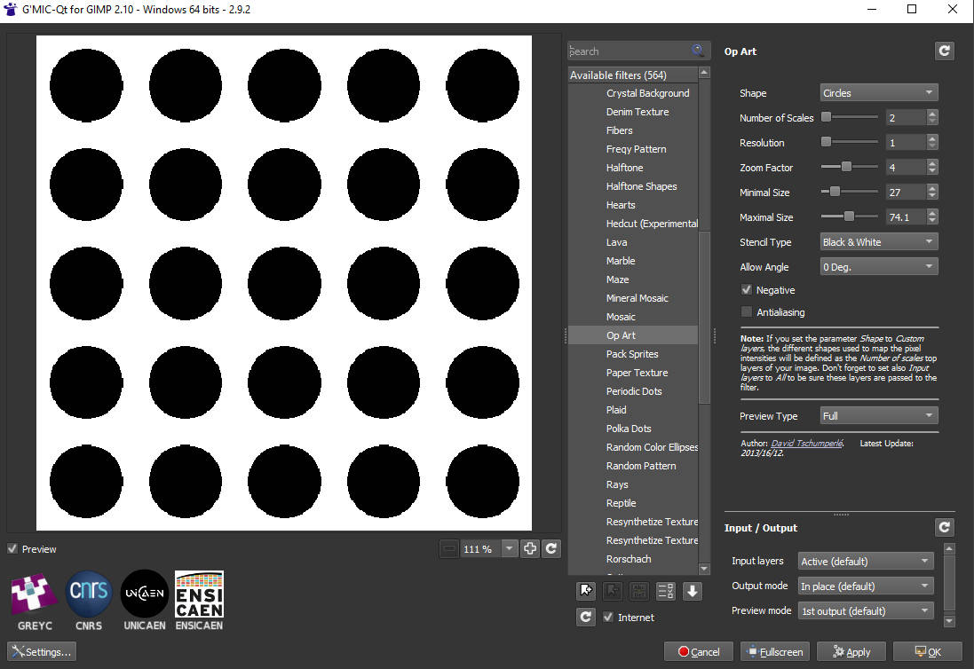Click the Apply button
974x669 pixels.
pos(851,651)
